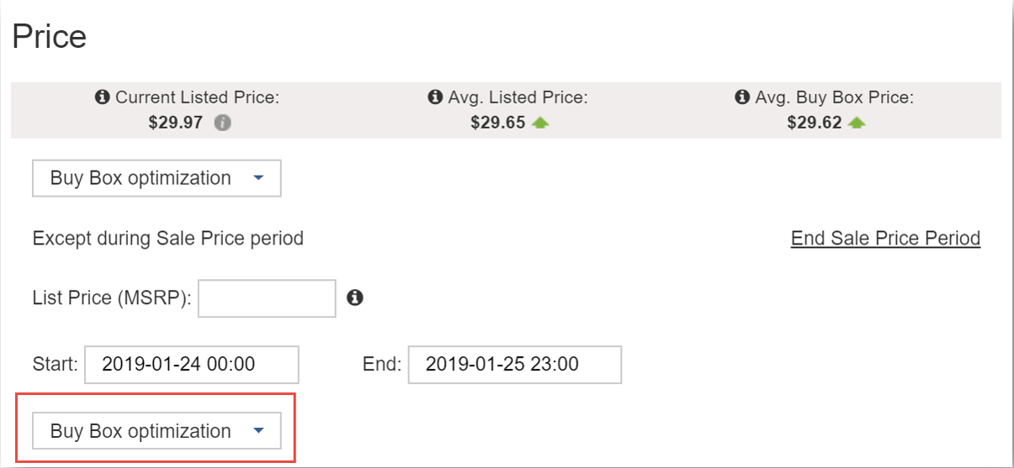Viewport: 1014px width, 468px height.
Task: Click the caret arrow of the non-highlighted dropdown
Action: tap(258, 178)
